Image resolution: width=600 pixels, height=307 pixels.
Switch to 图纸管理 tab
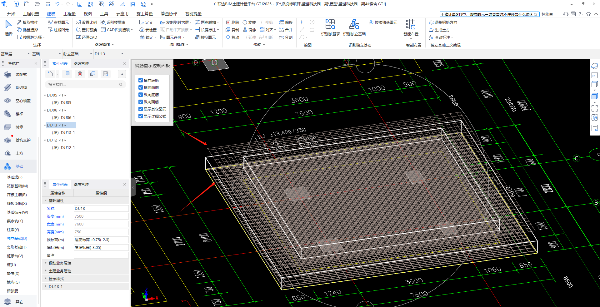81,63
